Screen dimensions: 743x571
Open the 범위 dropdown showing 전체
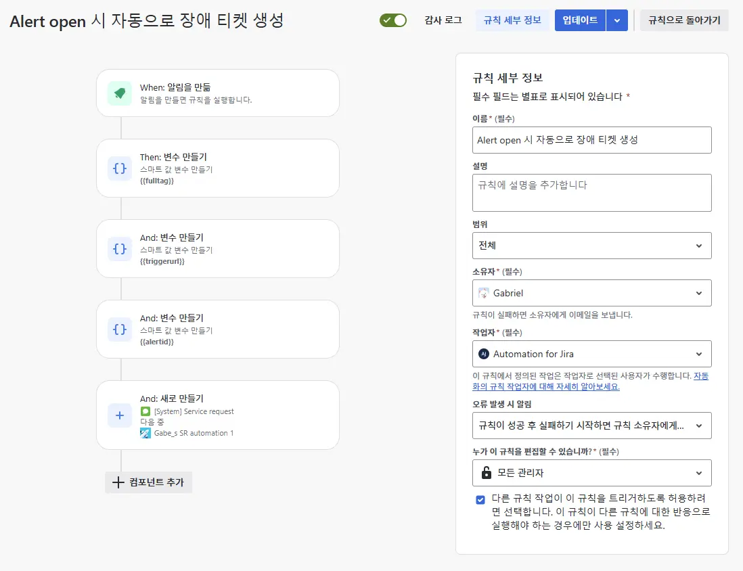592,246
